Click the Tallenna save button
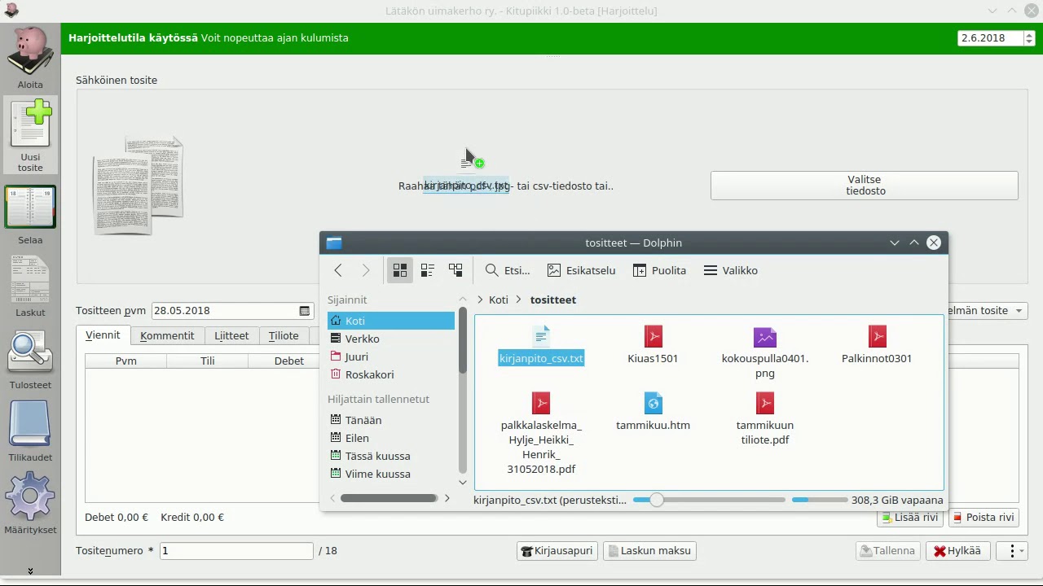 point(887,551)
